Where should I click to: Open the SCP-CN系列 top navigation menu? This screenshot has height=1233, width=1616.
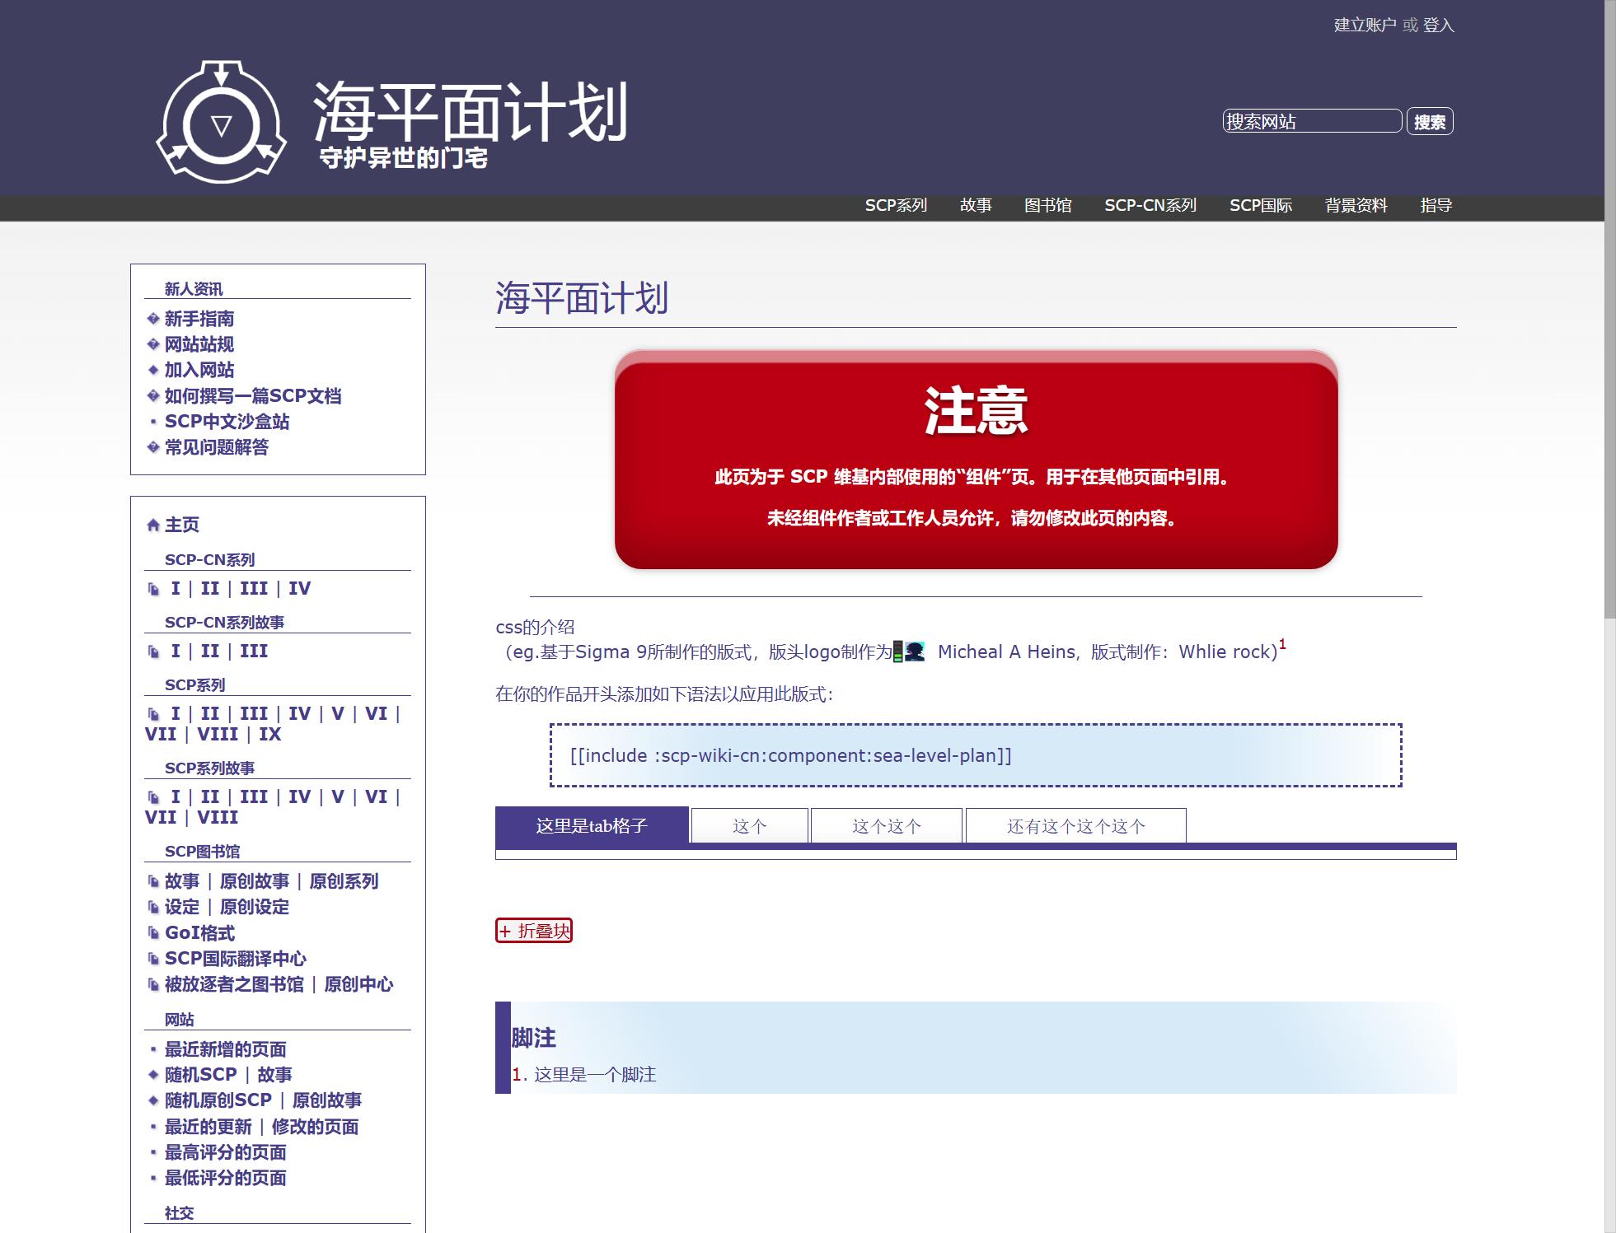[x=1150, y=205]
